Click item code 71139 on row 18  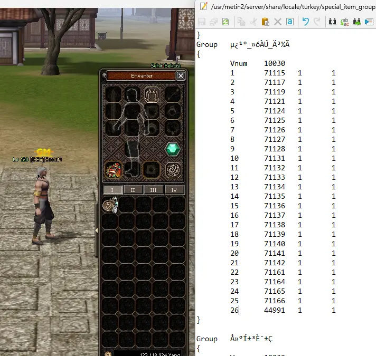pyautogui.click(x=275, y=234)
